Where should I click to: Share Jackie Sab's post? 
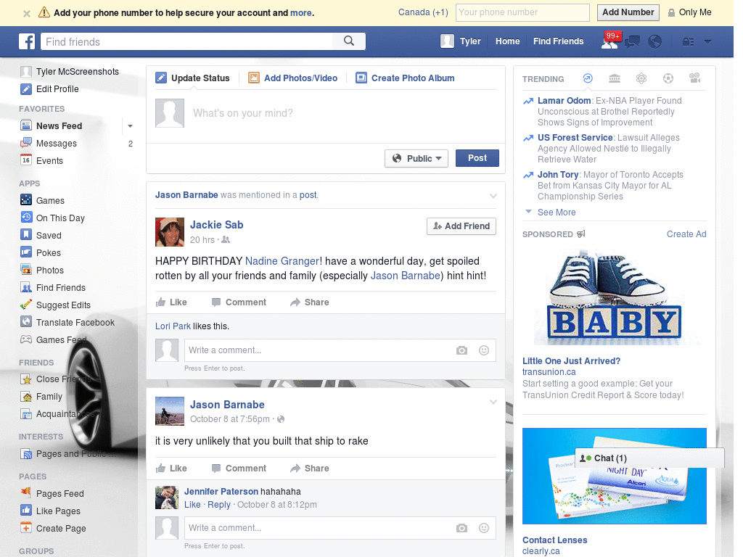tap(309, 302)
